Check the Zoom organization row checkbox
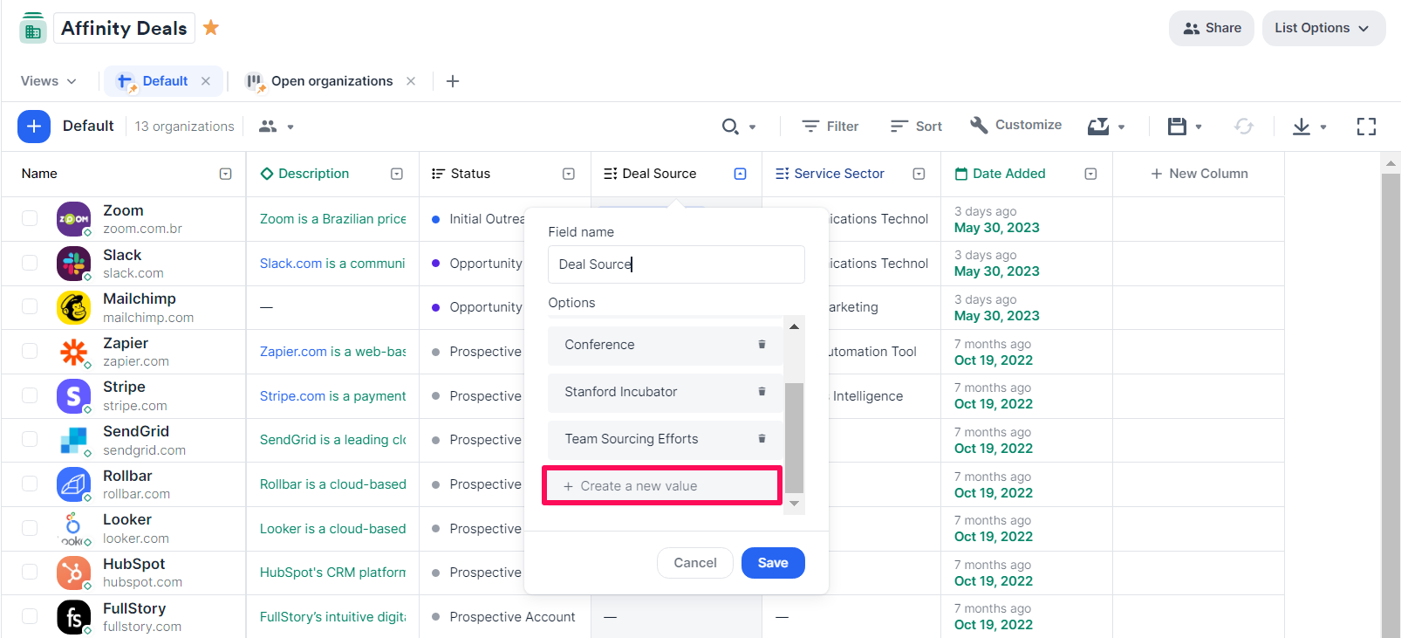The height and width of the screenshot is (638, 1401). click(x=30, y=218)
